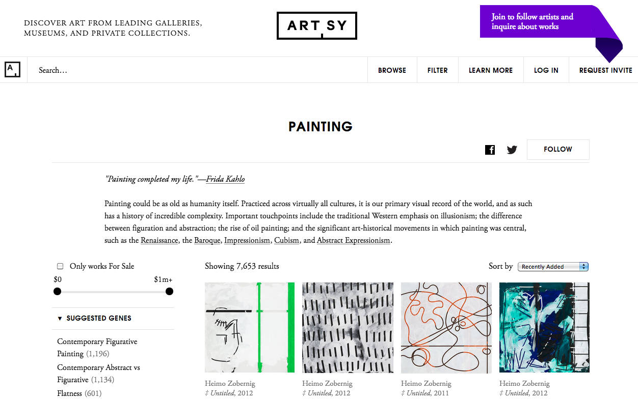Enable the Only works For Sale checkbox
Screen dimensions: 638x400
pyautogui.click(x=60, y=266)
